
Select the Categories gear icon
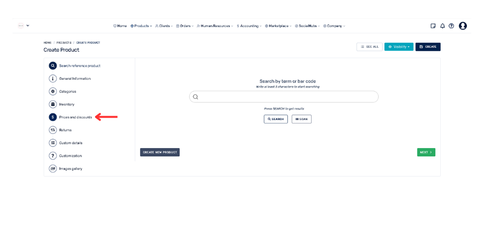53,92
